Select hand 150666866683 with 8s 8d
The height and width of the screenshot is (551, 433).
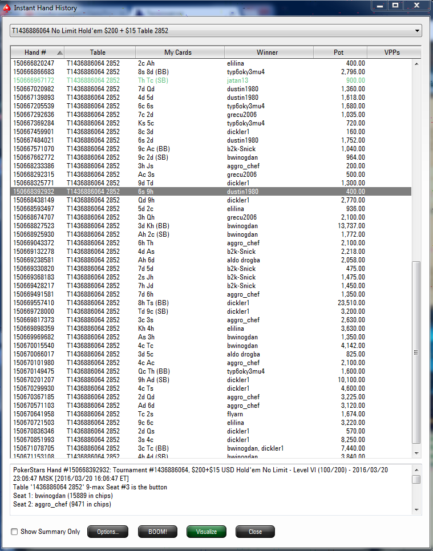[x=211, y=72]
